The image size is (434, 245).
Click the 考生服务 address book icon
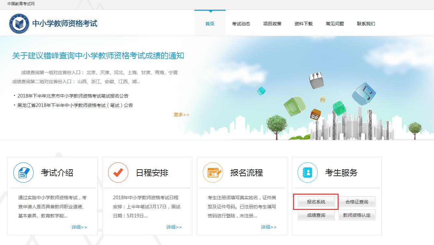(x=307, y=173)
